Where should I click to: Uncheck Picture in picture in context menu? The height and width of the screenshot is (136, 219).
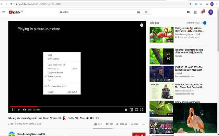pos(54,76)
